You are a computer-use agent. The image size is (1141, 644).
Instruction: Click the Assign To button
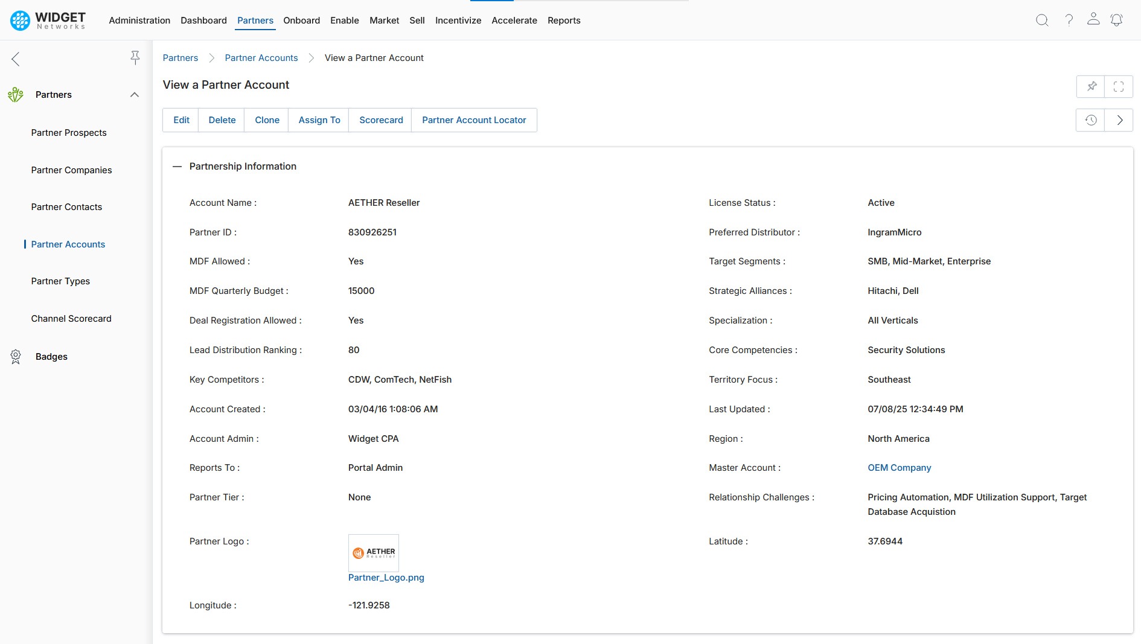pos(319,120)
